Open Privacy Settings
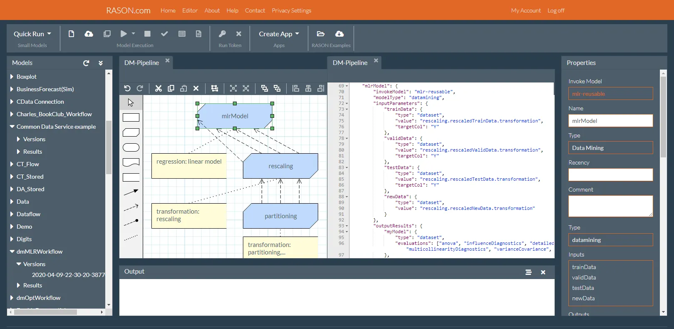674x329 pixels. click(291, 10)
